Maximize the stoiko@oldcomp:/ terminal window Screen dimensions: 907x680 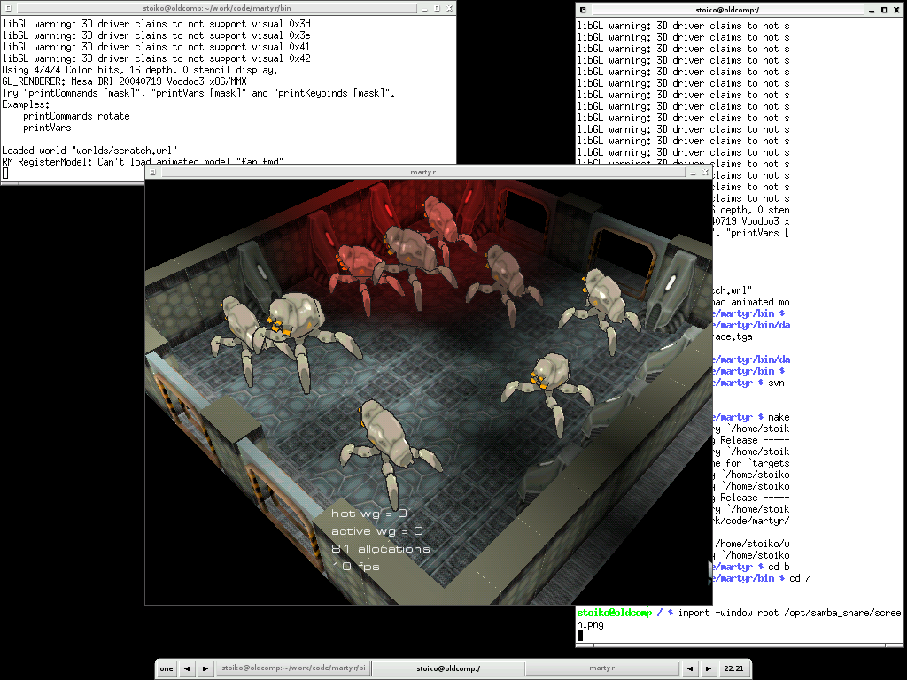(884, 10)
